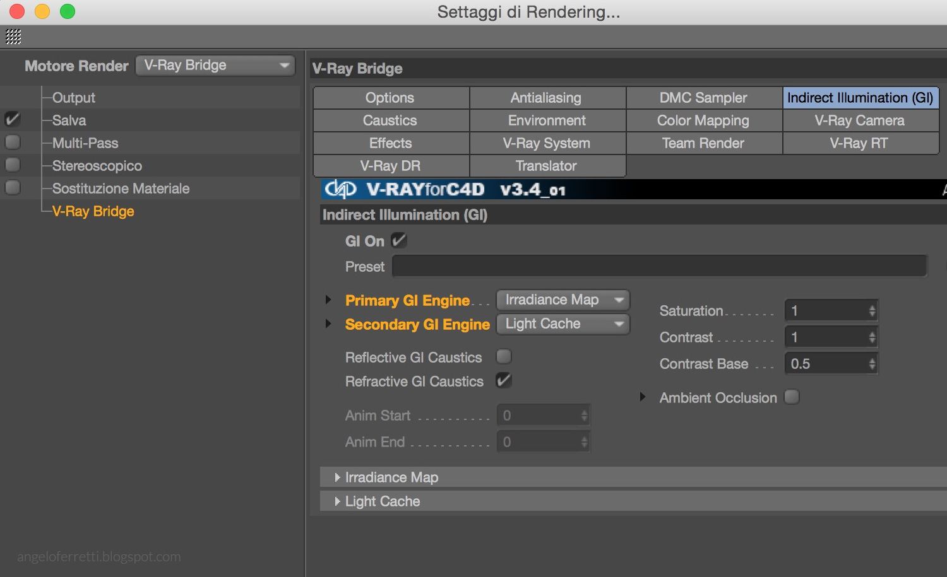
Task: Open the V-Ray Camera tab
Action: [861, 120]
